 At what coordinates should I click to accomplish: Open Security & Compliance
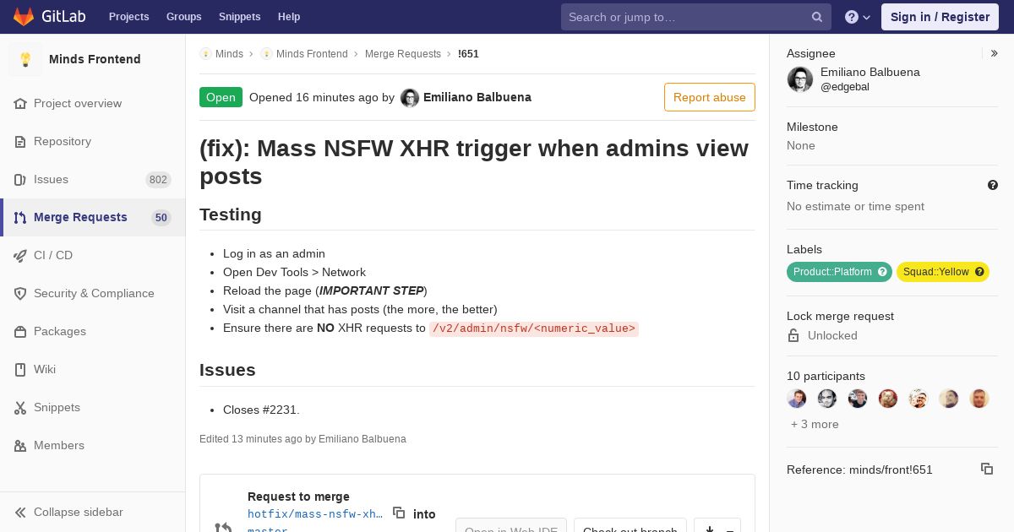click(93, 293)
